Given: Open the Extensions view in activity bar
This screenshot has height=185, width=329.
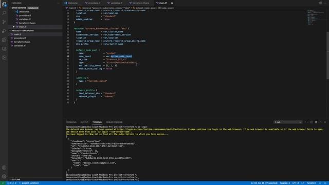Looking at the screenshot, I should click(x=4, y=40).
